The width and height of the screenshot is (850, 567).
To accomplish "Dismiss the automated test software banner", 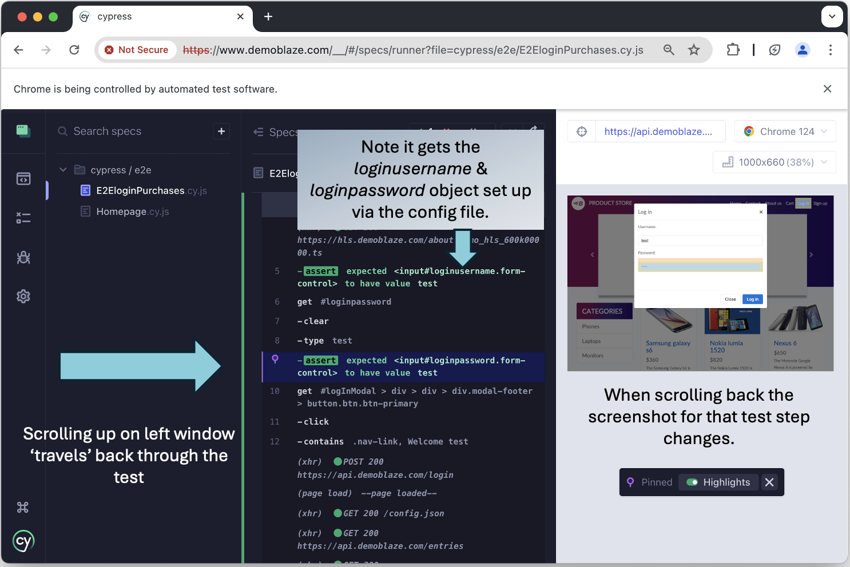I will (827, 89).
